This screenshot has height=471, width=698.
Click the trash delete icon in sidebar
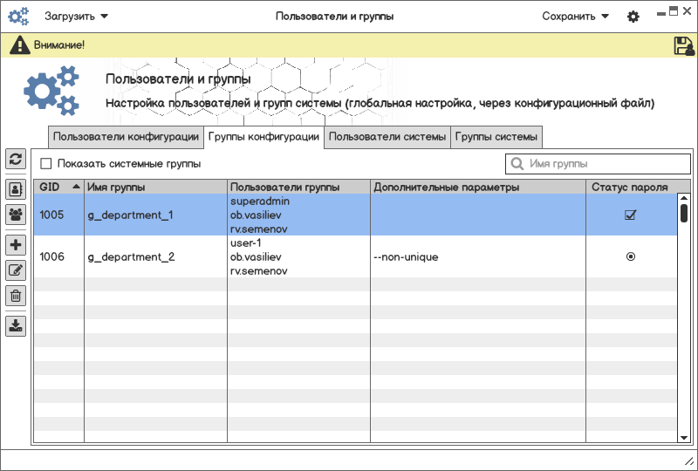click(16, 296)
